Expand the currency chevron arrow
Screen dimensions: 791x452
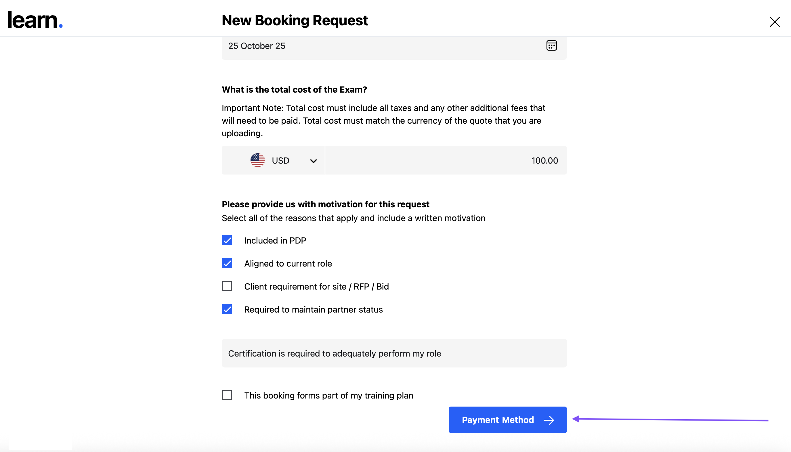coord(313,161)
